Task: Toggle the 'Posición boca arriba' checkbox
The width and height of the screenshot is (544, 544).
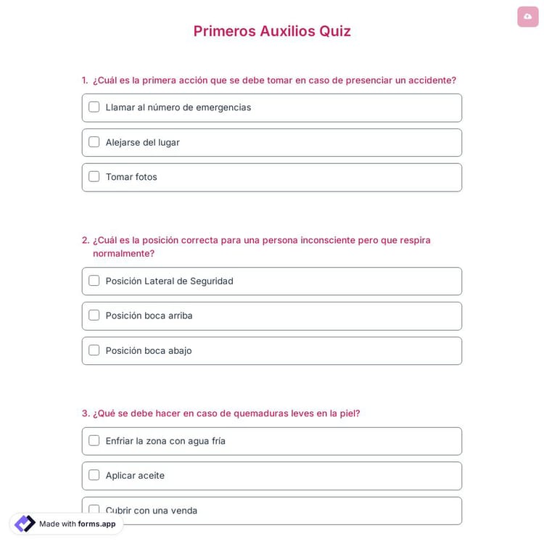Action: pos(94,316)
